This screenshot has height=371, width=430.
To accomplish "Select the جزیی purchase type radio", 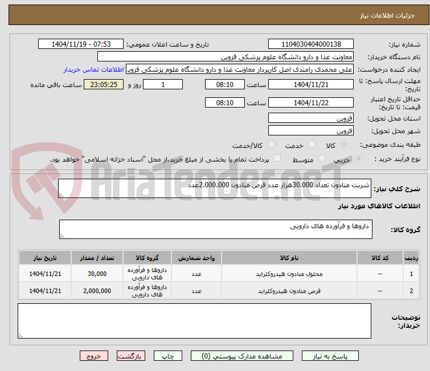I will pos(358,159).
